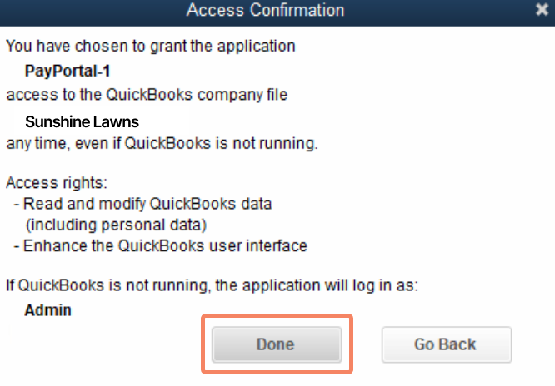Click the Access Confirmation title bar text
The height and width of the screenshot is (386, 555).
[x=265, y=10]
